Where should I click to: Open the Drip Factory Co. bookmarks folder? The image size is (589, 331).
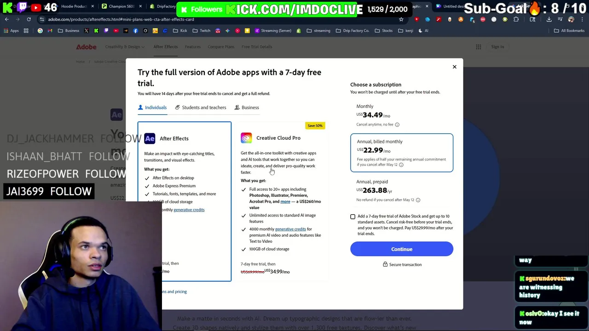pyautogui.click(x=352, y=31)
